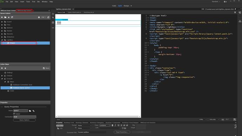Viewport: 242px width, 136px height.
Task: Apply ordered list formatting
Action: 121,125
